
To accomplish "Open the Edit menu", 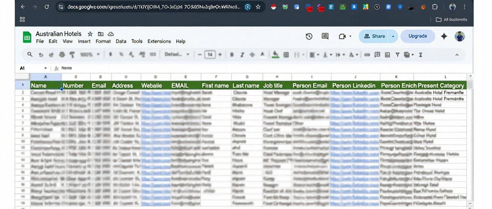I will pyautogui.click(x=53, y=41).
